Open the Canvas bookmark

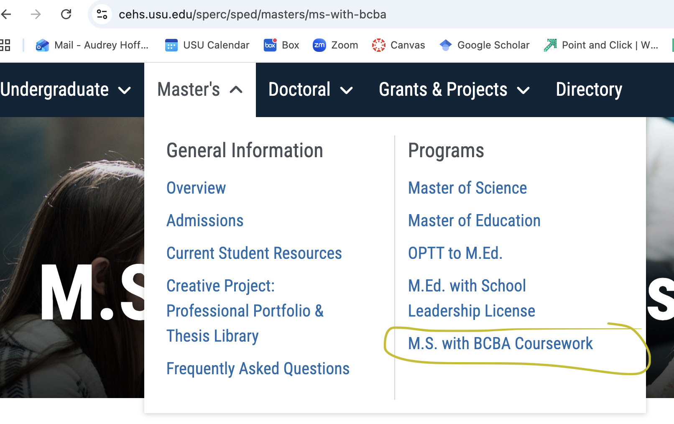click(x=398, y=45)
